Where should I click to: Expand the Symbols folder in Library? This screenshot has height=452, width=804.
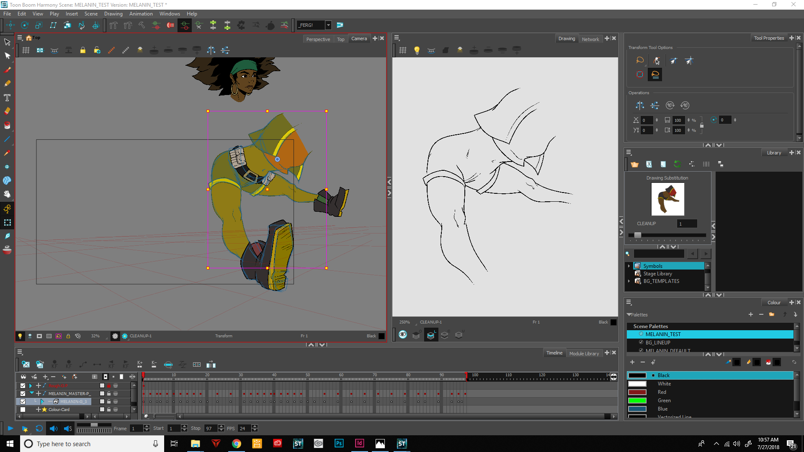pyautogui.click(x=629, y=266)
